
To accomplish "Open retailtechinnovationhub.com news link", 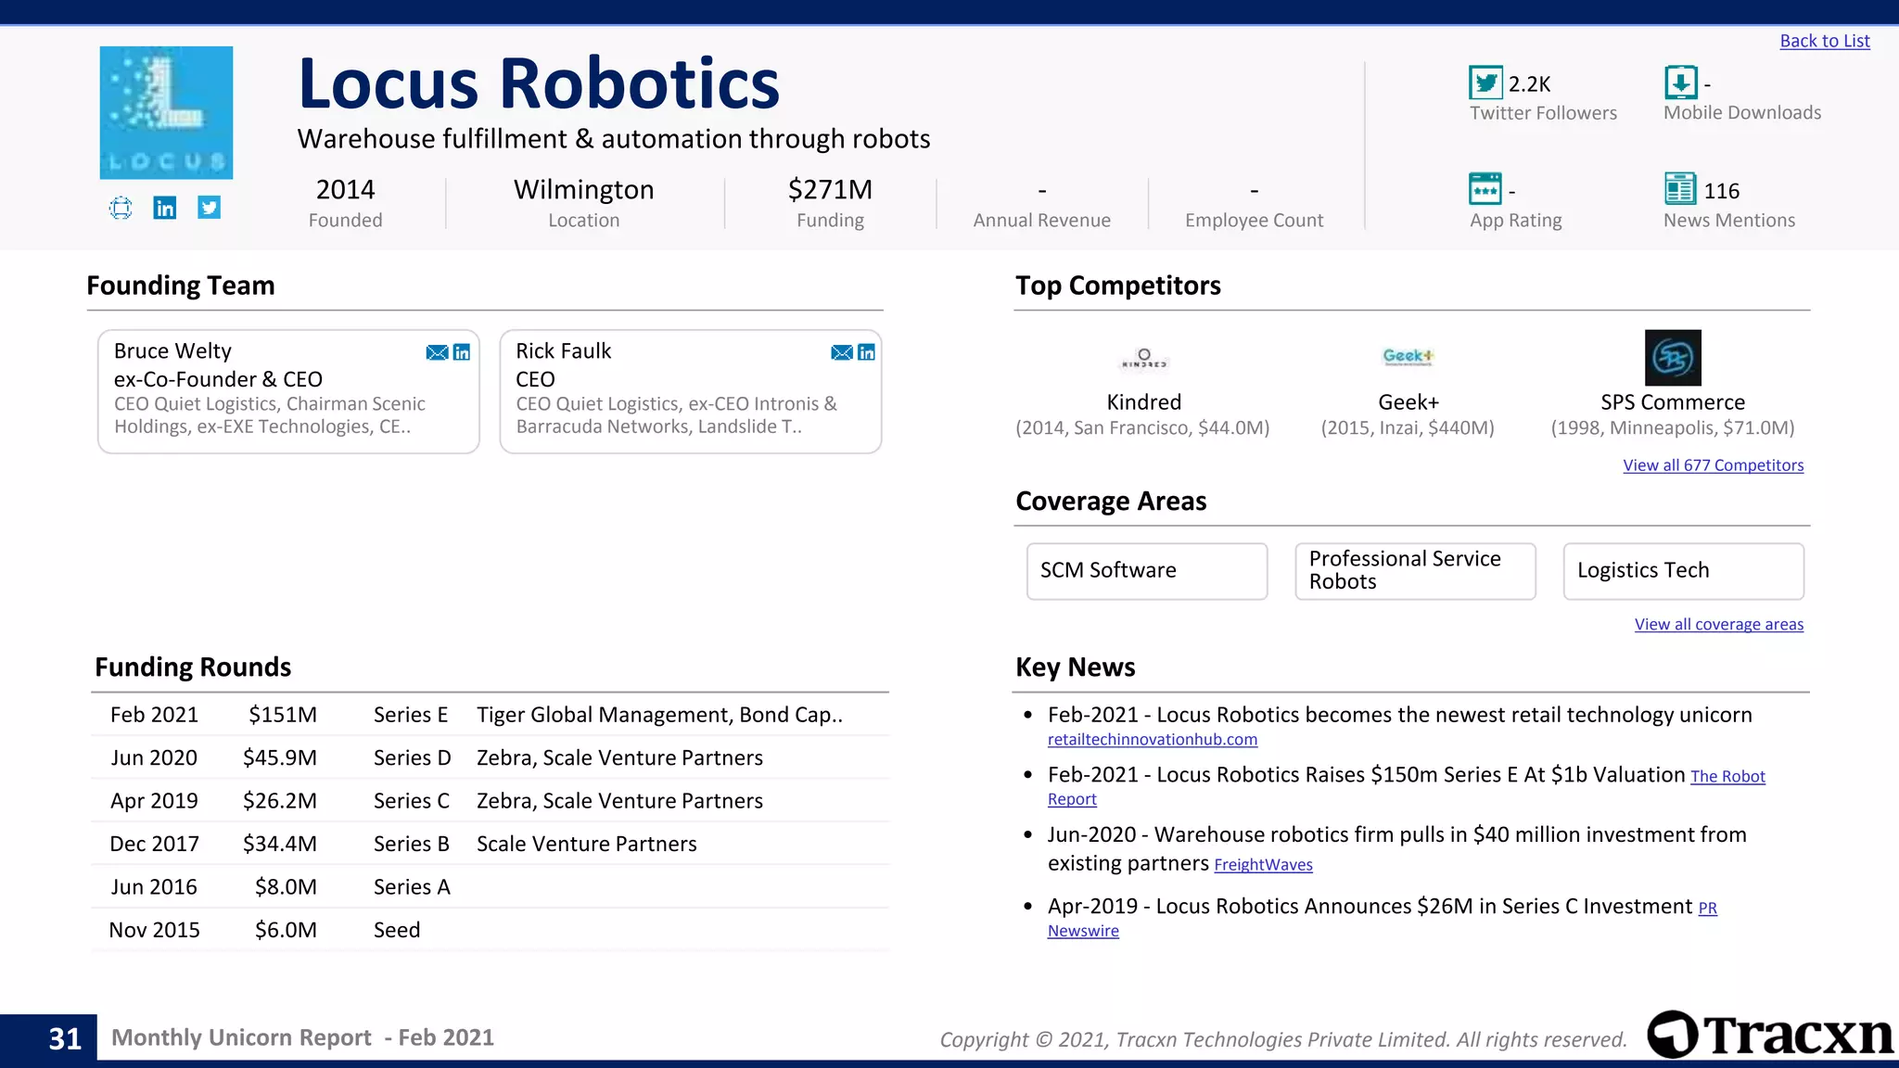I will [1153, 740].
